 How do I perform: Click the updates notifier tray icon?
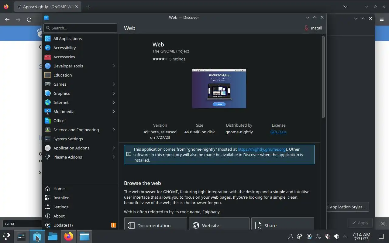click(x=309, y=236)
